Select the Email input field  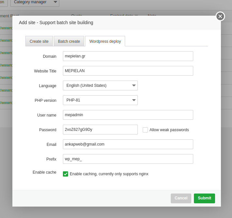pyautogui.click(x=128, y=144)
